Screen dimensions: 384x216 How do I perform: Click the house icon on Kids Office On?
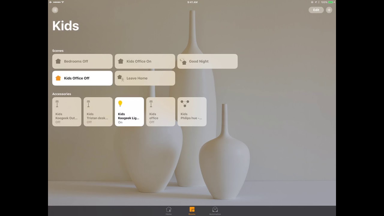tap(121, 61)
